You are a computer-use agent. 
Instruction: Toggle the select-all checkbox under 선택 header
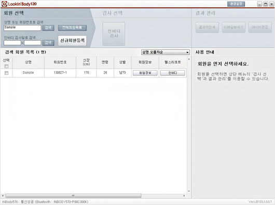[x=7, y=66]
